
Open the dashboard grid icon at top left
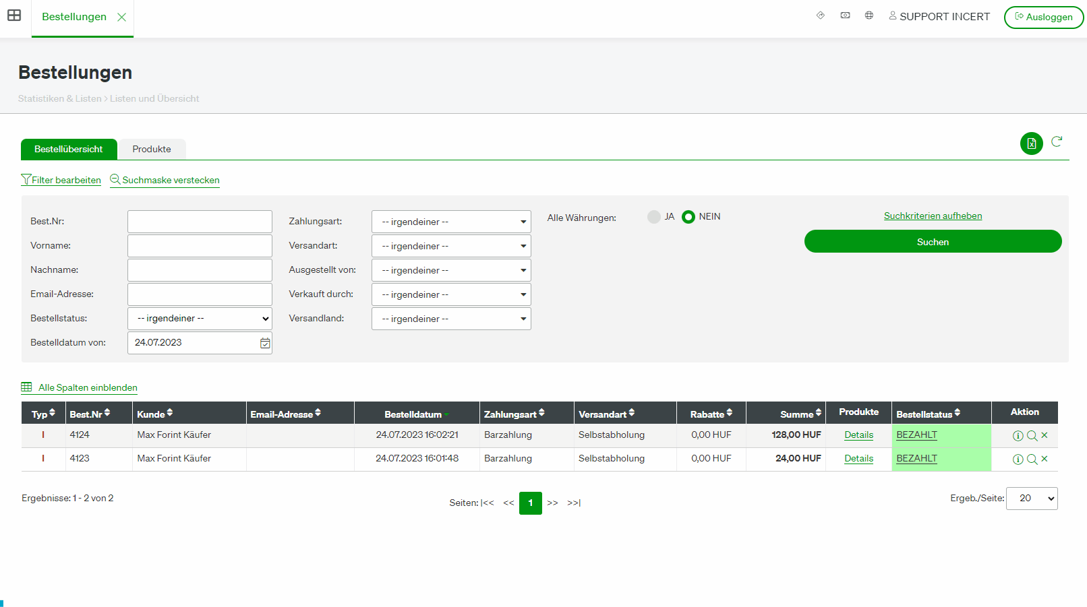[x=14, y=15]
